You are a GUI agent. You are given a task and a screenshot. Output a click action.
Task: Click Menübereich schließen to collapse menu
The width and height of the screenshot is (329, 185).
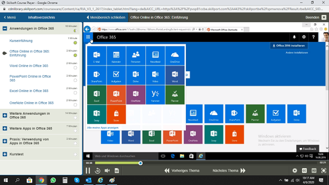click(106, 17)
